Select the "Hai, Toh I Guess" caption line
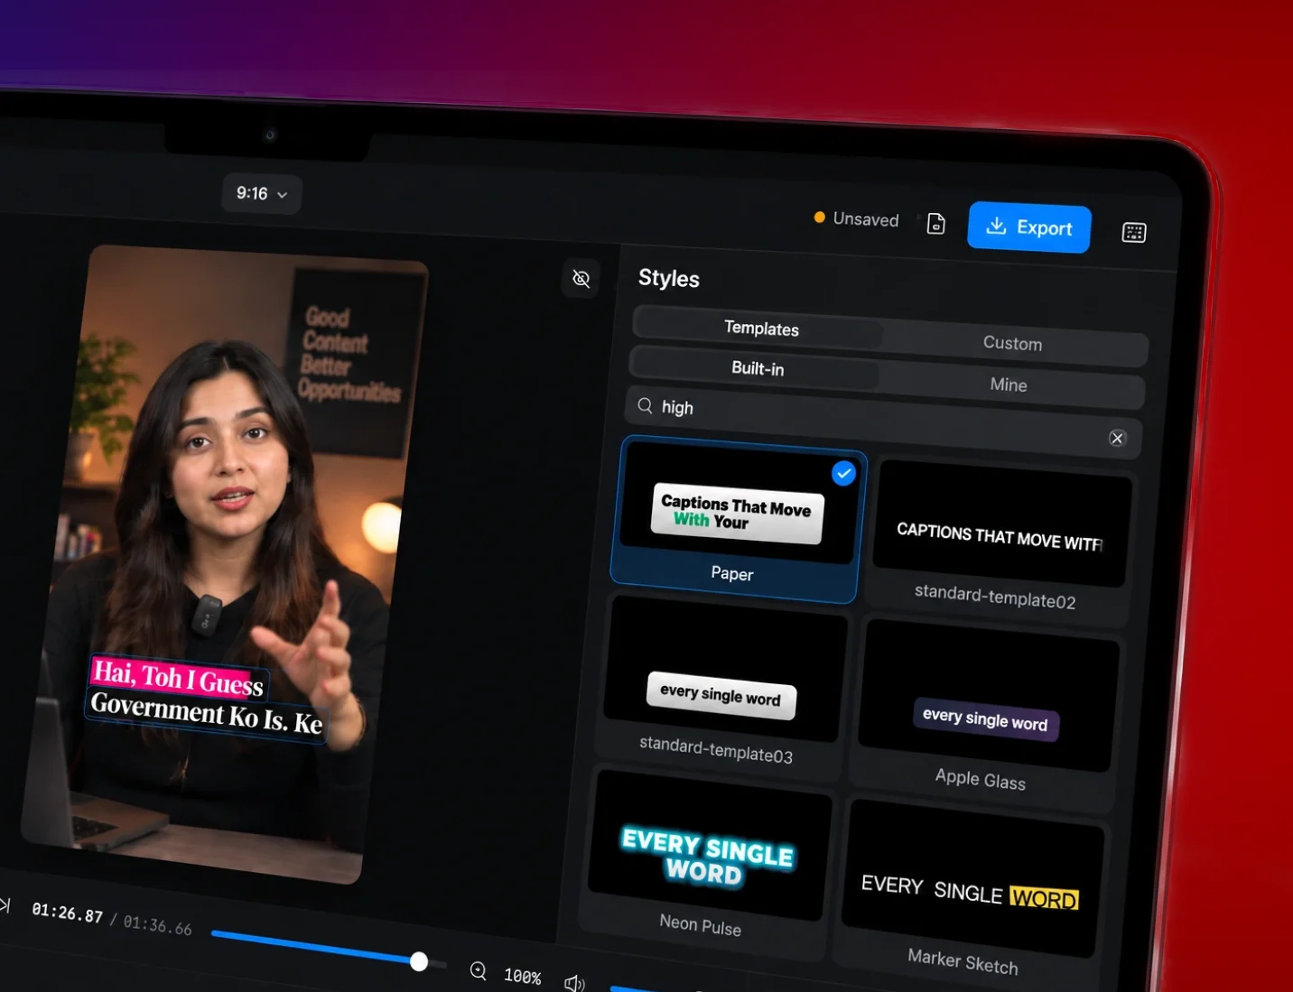The image size is (1293, 992). click(x=179, y=678)
